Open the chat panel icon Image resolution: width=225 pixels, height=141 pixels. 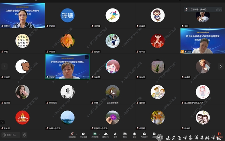[x=125, y=135]
